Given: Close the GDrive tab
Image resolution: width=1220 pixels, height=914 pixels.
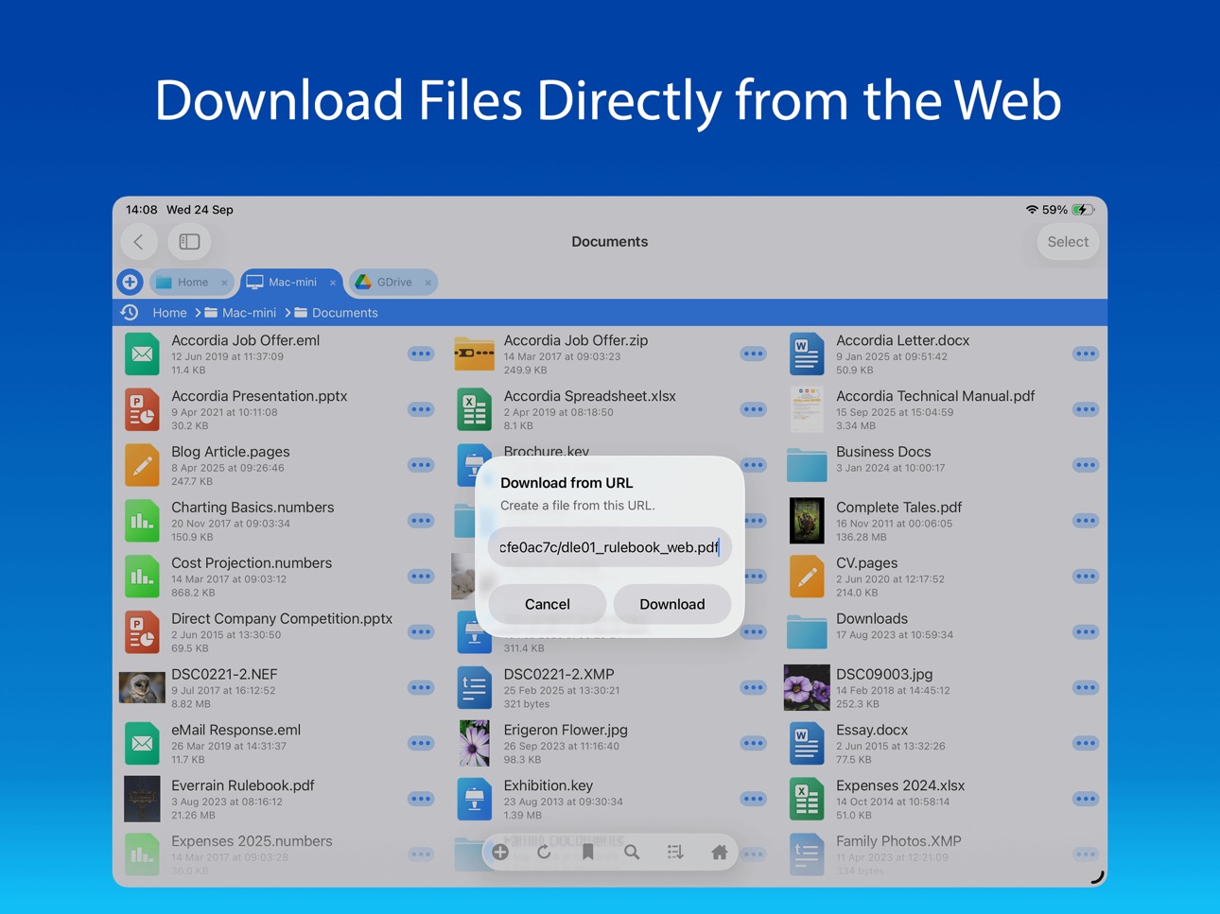Looking at the screenshot, I should point(427,283).
